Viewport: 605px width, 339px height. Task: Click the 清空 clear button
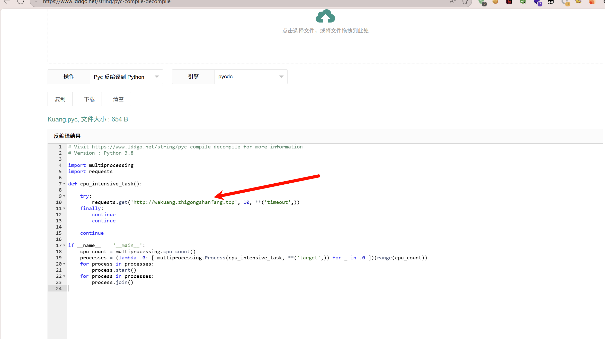118,99
